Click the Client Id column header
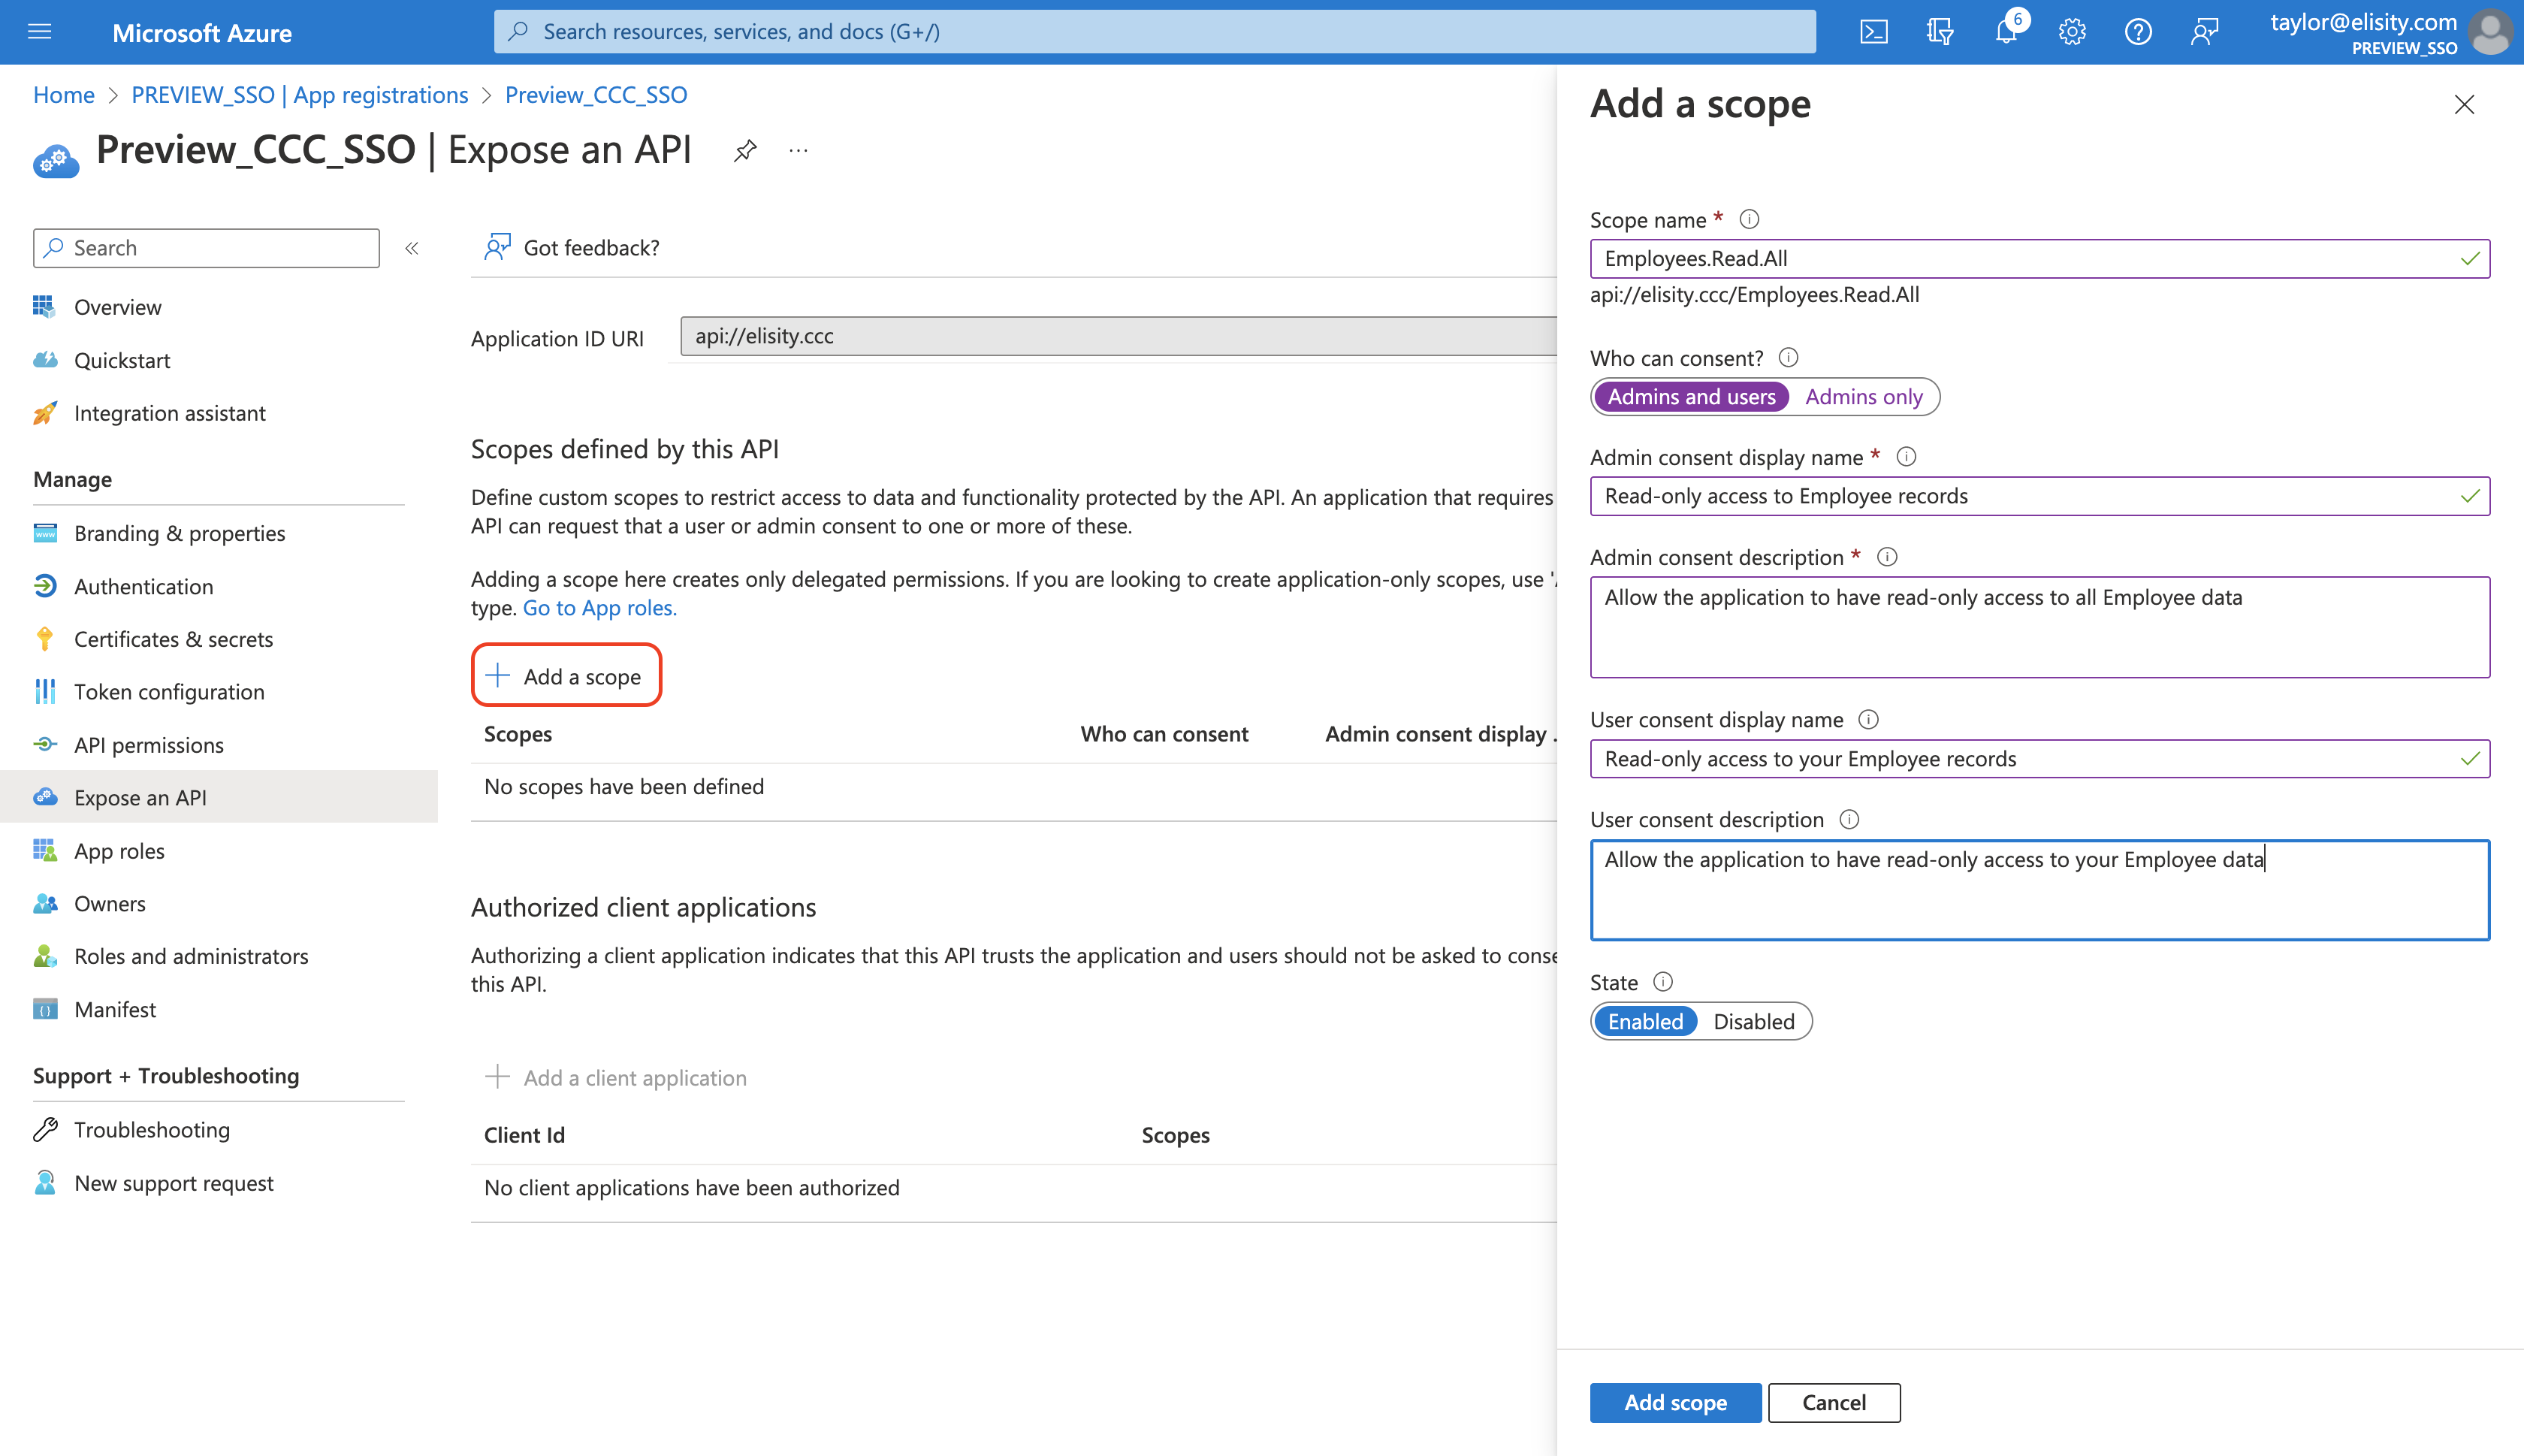The height and width of the screenshot is (1456, 2524). [x=524, y=1135]
